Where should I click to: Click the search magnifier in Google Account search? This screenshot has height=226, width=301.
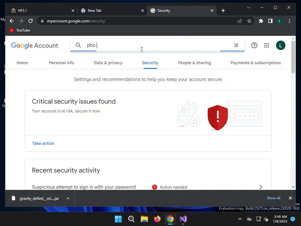[78, 45]
